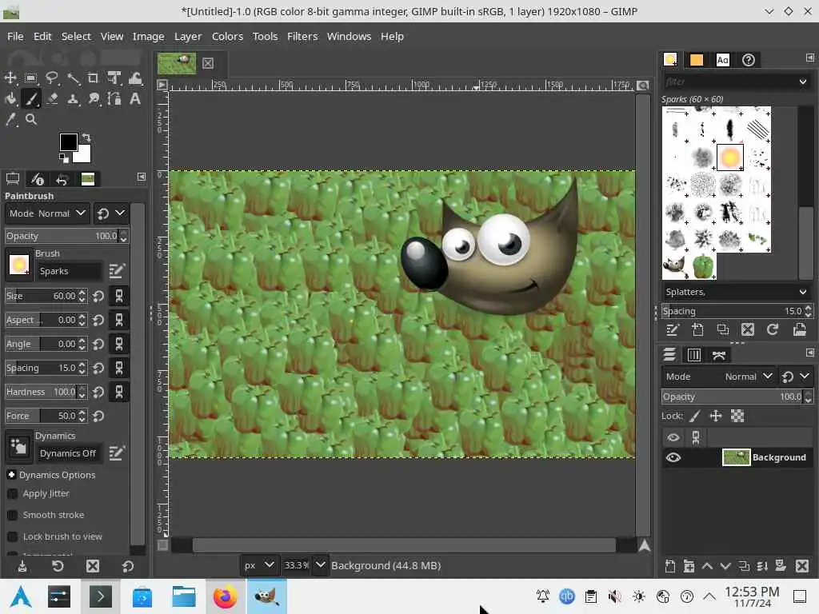Open Brushes dock panel menu arrow
Image resolution: width=819 pixels, height=614 pixels.
[809, 58]
